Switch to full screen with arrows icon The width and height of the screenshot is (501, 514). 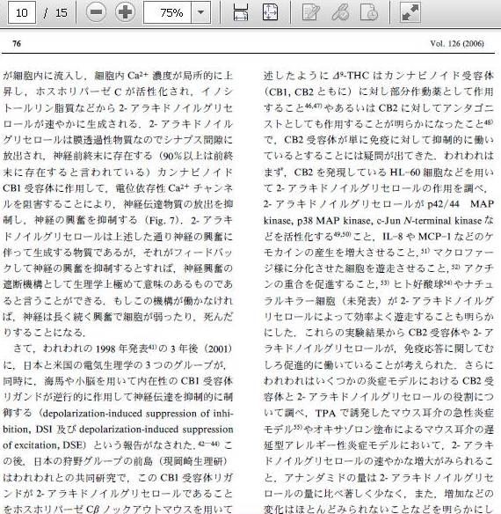pyautogui.click(x=410, y=12)
